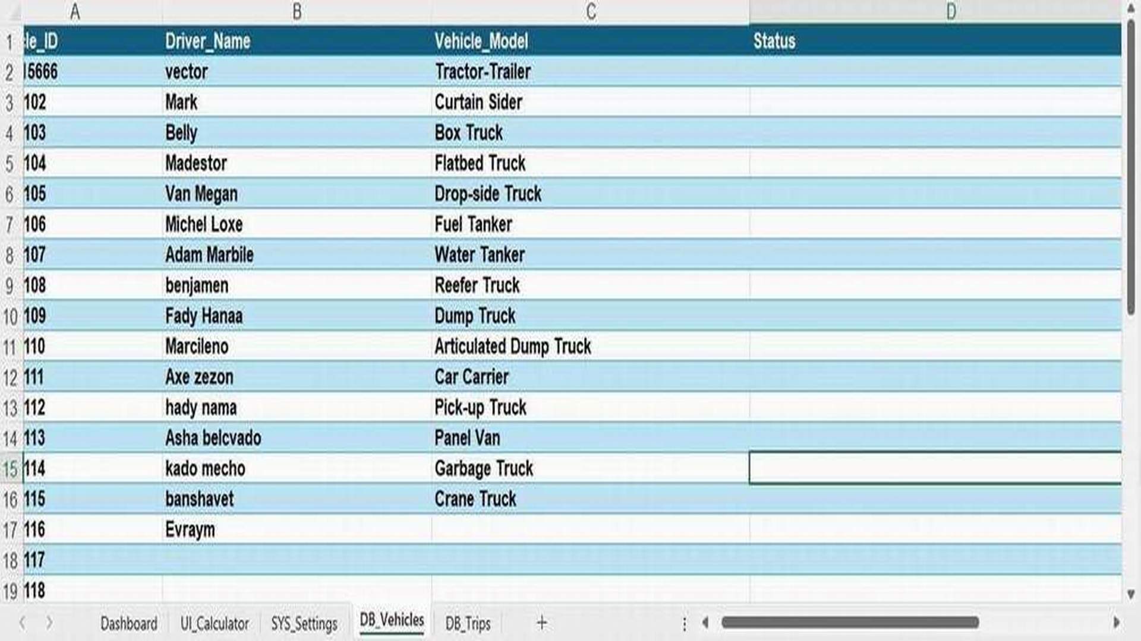
Task: Add a new sheet with plus icon
Action: coord(541,623)
